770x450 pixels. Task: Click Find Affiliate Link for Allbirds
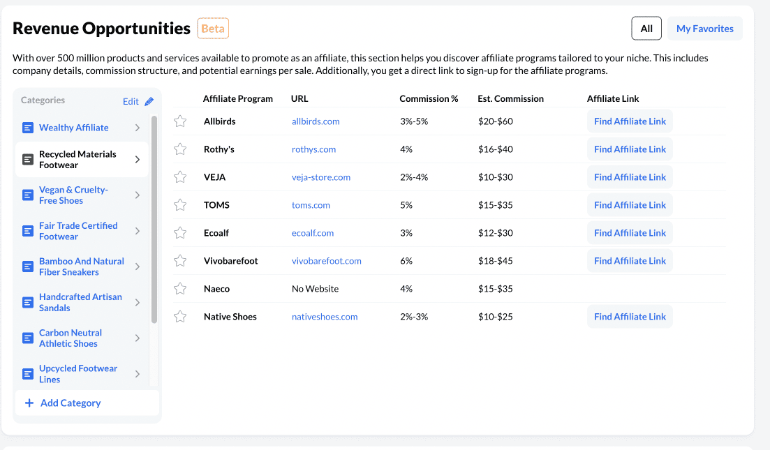[x=630, y=121]
